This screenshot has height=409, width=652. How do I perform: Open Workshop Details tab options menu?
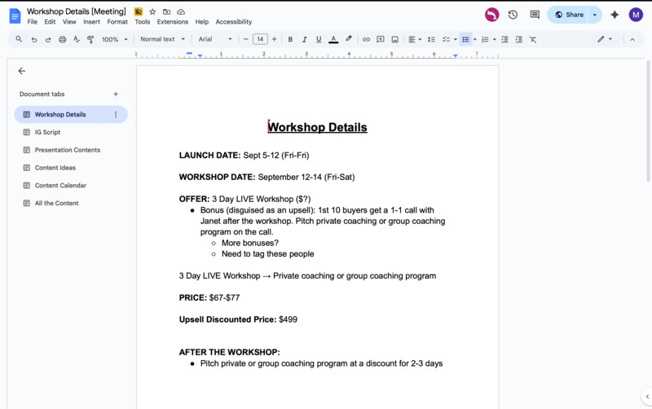(116, 114)
